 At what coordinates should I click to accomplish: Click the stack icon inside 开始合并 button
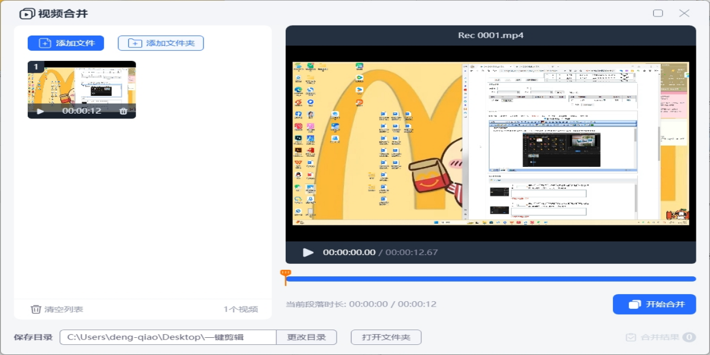pyautogui.click(x=635, y=304)
